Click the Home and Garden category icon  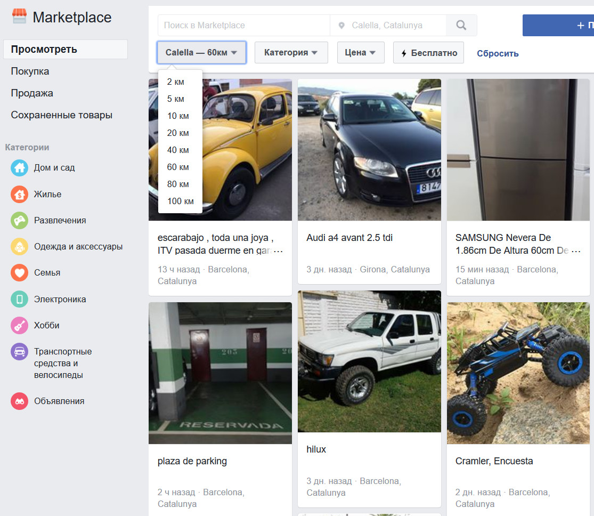pyautogui.click(x=20, y=168)
